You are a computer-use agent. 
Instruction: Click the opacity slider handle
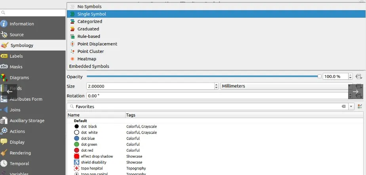(x=320, y=77)
